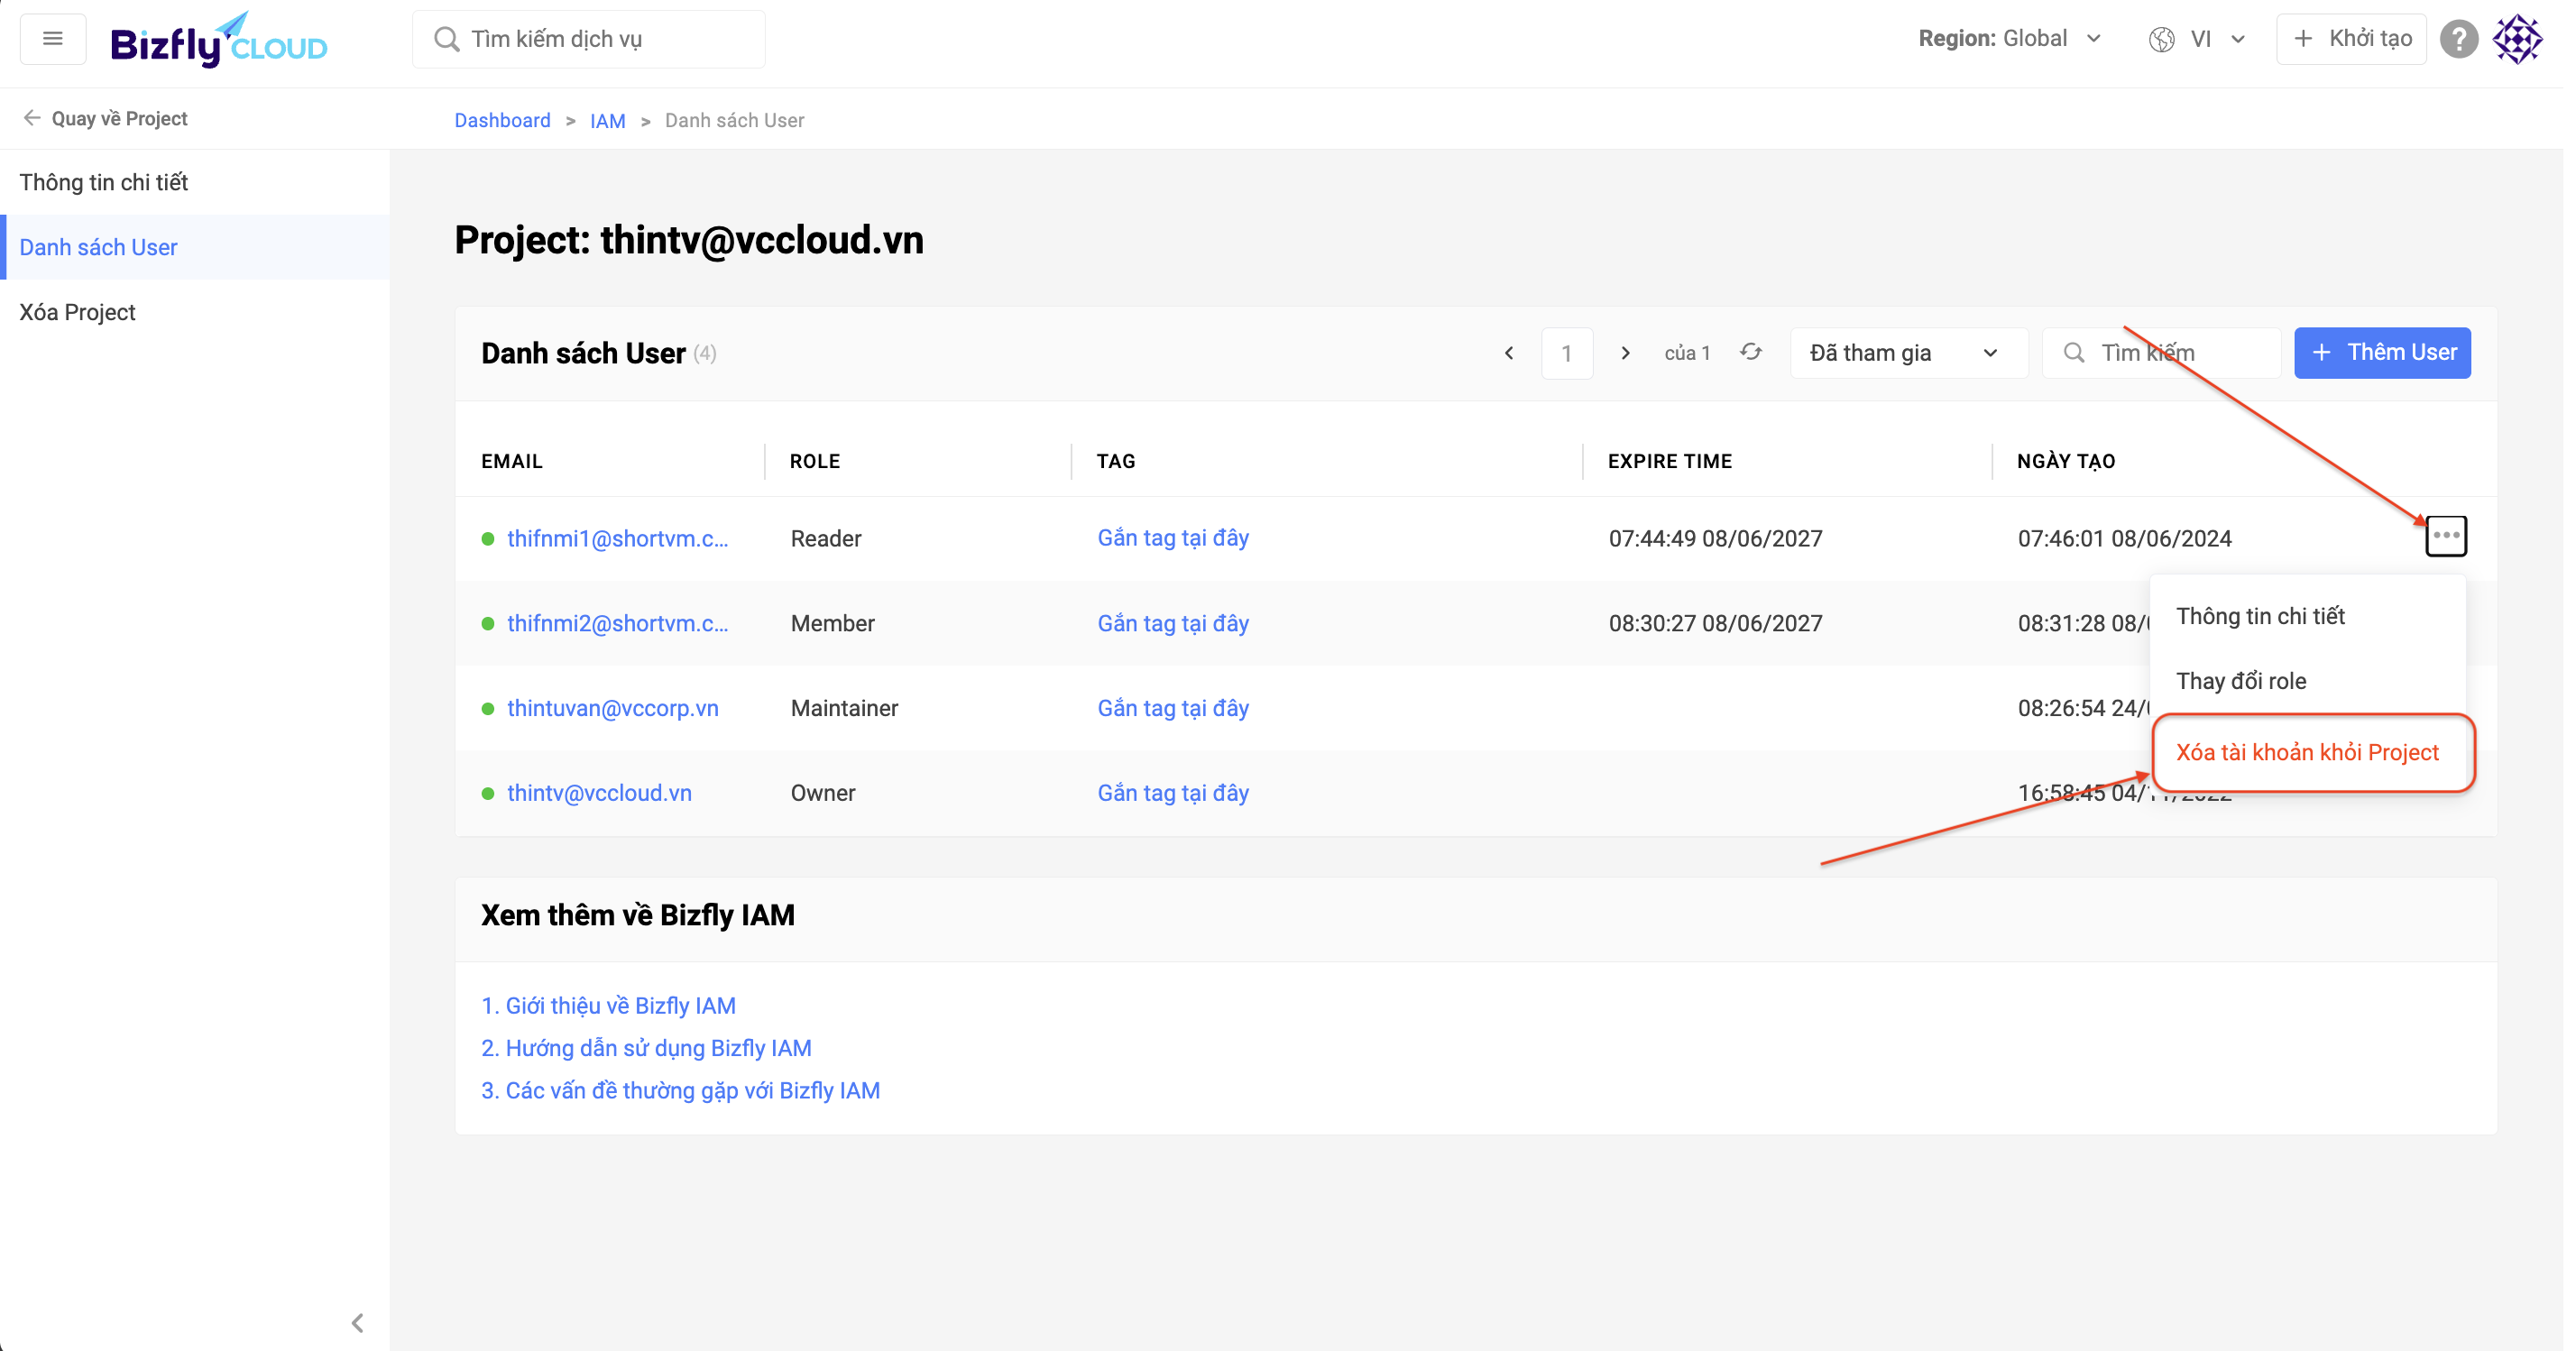Click the help question mark icon

[2458, 39]
